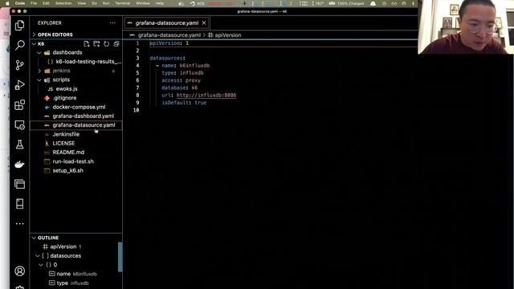Open Explorer views and more actions menu
514x289 pixels.
coord(112,23)
